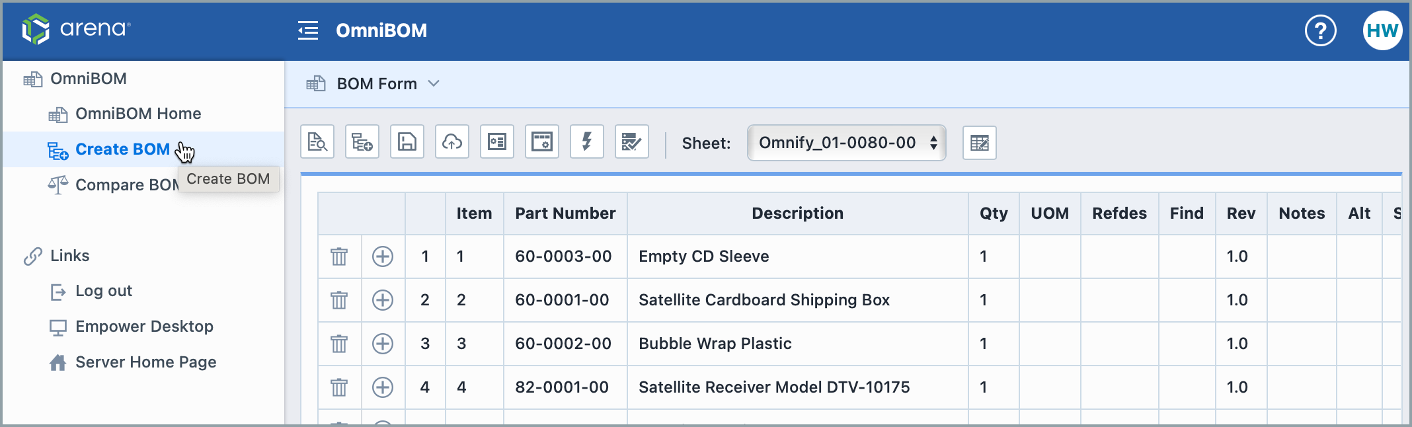The height and width of the screenshot is (427, 1412).
Task: Click the window settings gear toolbar icon
Action: (542, 142)
